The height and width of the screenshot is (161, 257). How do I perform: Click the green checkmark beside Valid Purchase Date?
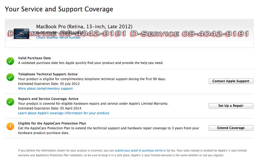tap(11, 61)
